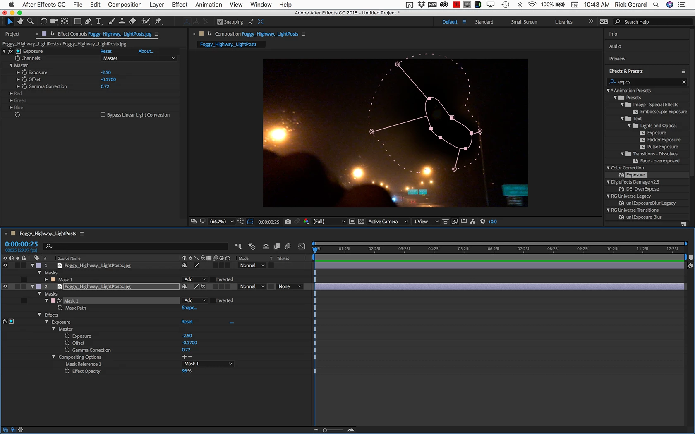Screen dimensions: 695x434
Task: Click the Mask Path Shape link
Action: pos(189,308)
